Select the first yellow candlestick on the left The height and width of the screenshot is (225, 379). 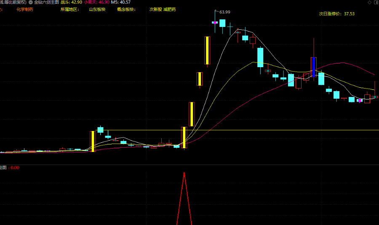tap(93, 141)
